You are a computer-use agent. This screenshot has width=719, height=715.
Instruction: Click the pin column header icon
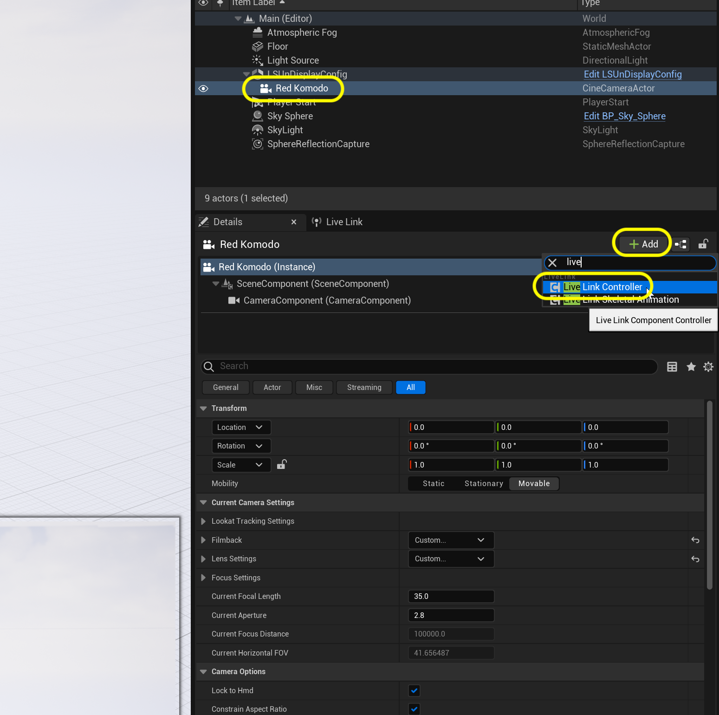click(220, 3)
